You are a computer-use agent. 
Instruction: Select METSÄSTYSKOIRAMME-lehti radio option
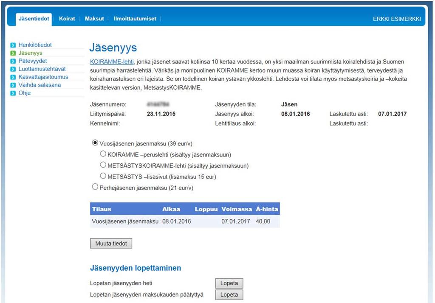tap(103, 165)
